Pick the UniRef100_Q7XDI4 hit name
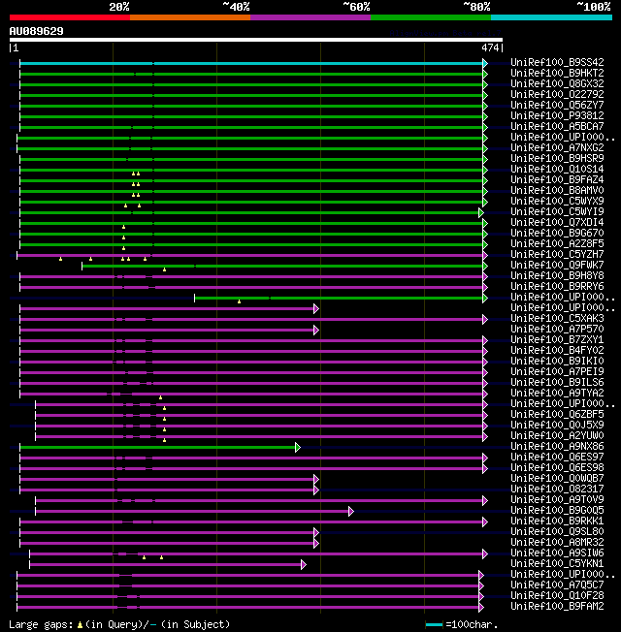621x632 pixels. click(557, 223)
